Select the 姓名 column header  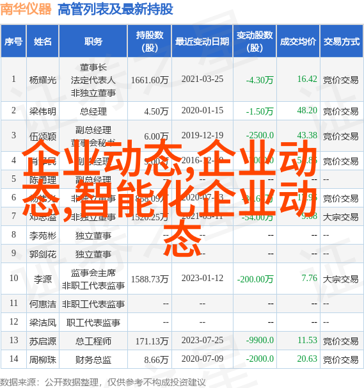[43, 41]
